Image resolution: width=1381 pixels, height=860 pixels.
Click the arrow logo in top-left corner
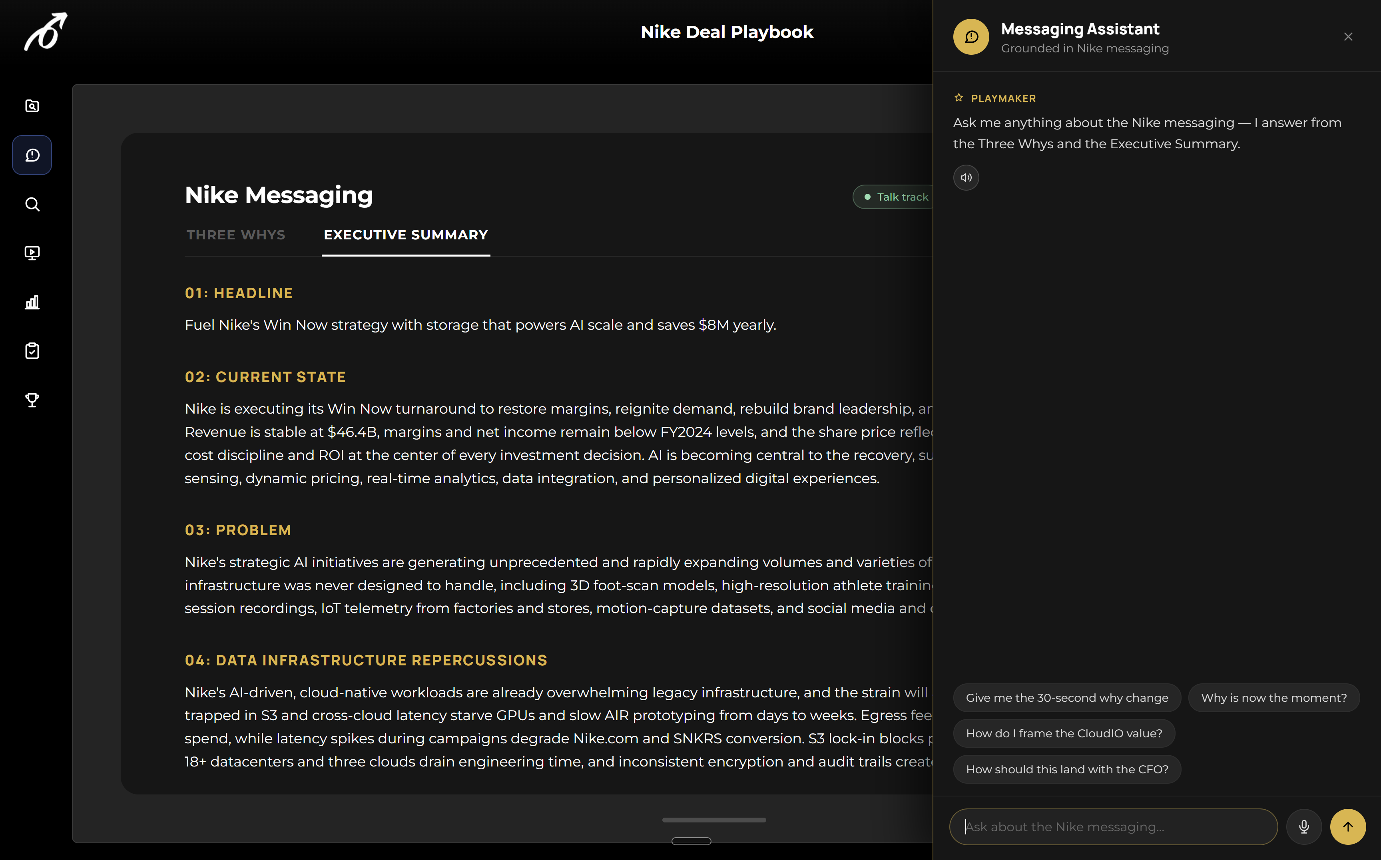pyautogui.click(x=46, y=32)
